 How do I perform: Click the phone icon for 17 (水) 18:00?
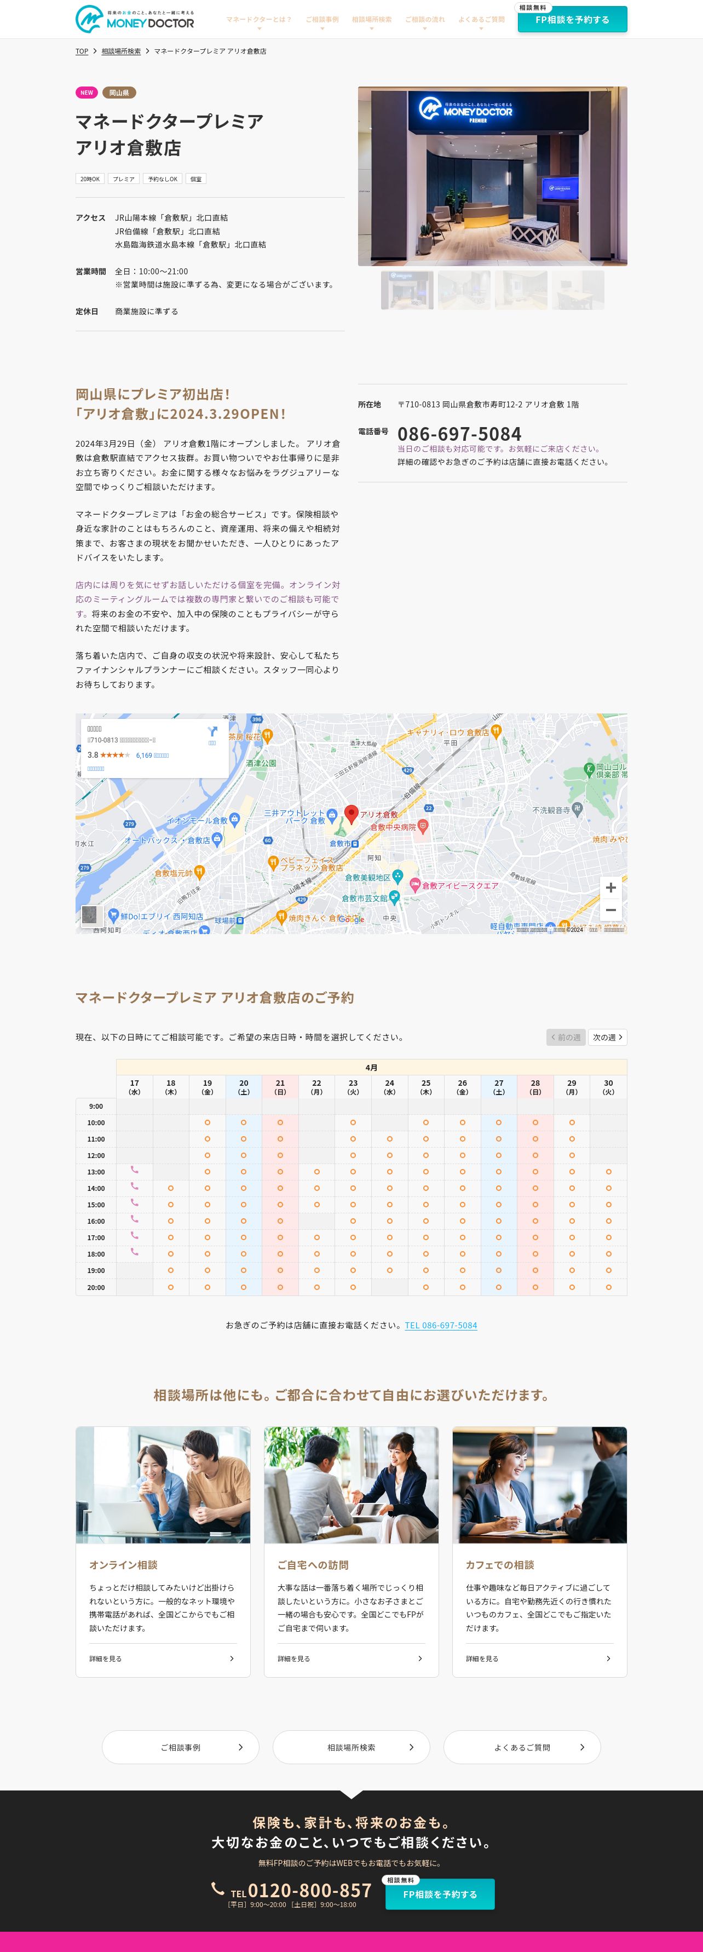click(134, 1253)
